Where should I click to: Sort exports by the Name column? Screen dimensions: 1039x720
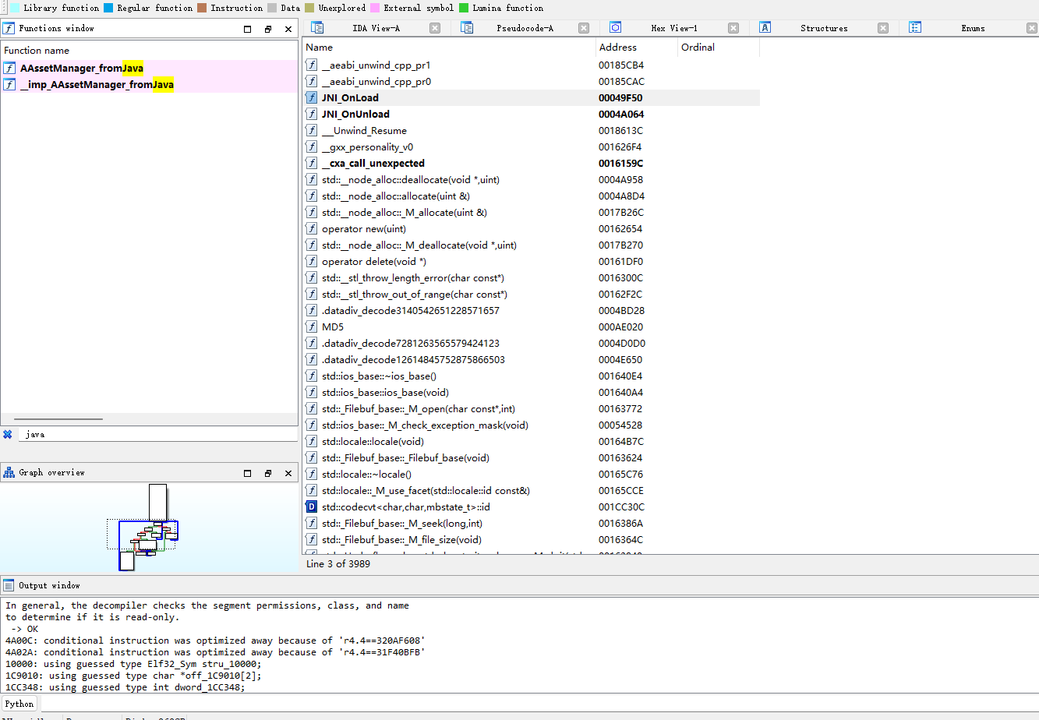point(449,48)
